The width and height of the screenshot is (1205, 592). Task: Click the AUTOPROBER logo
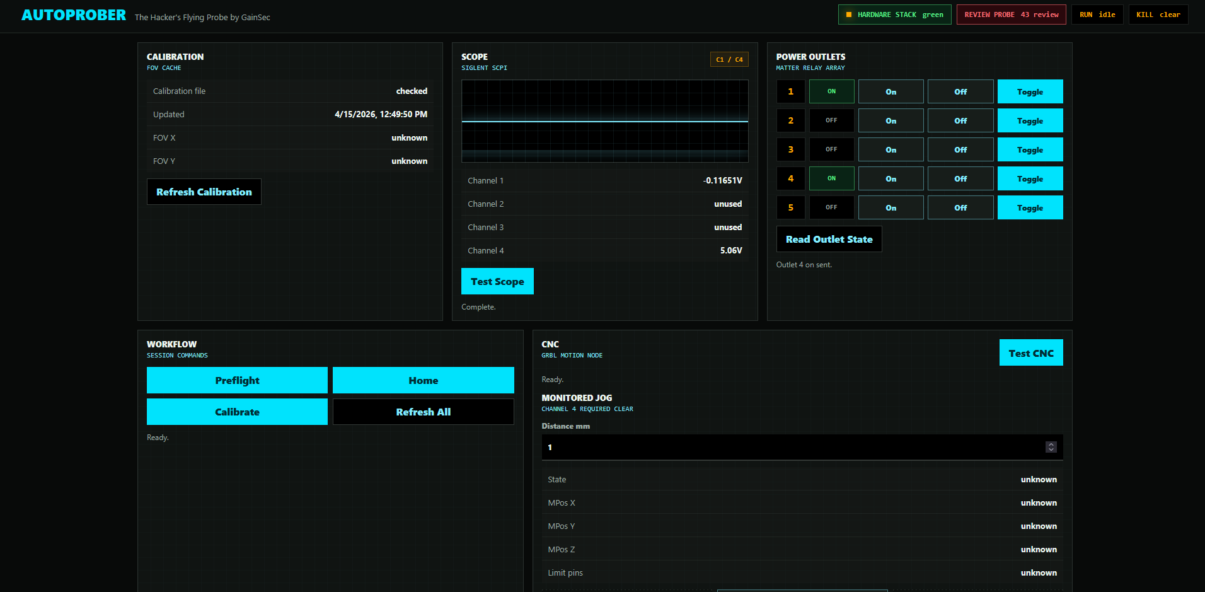[x=73, y=15]
